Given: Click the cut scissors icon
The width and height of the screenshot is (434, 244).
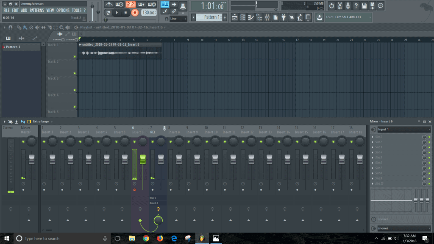Looking at the screenshot, I should point(340,5).
